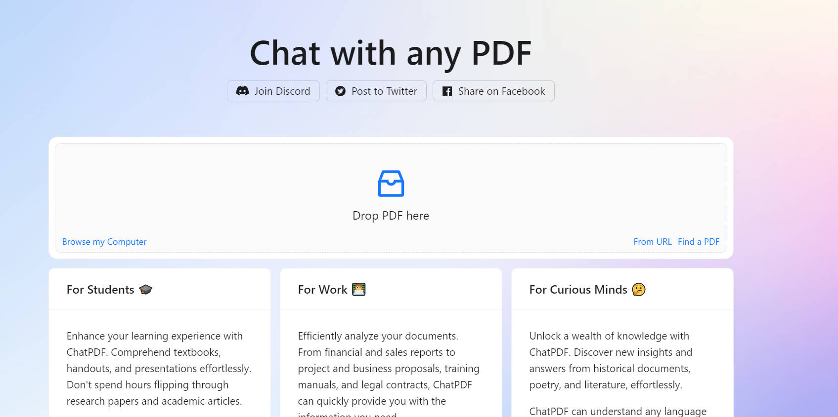Click the Efficiently analyze your documents paragraph
Image resolution: width=838 pixels, height=417 pixels.
389,368
